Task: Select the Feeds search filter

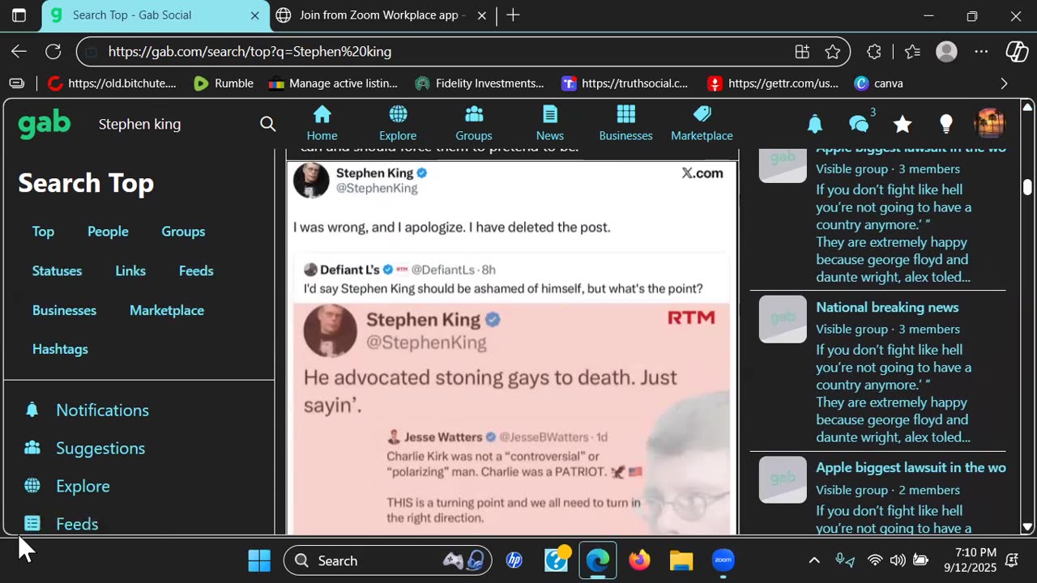Action: (196, 271)
